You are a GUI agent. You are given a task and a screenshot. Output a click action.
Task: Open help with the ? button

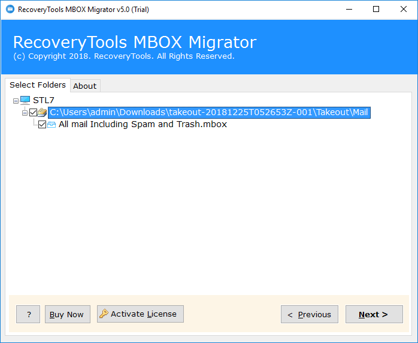28,314
